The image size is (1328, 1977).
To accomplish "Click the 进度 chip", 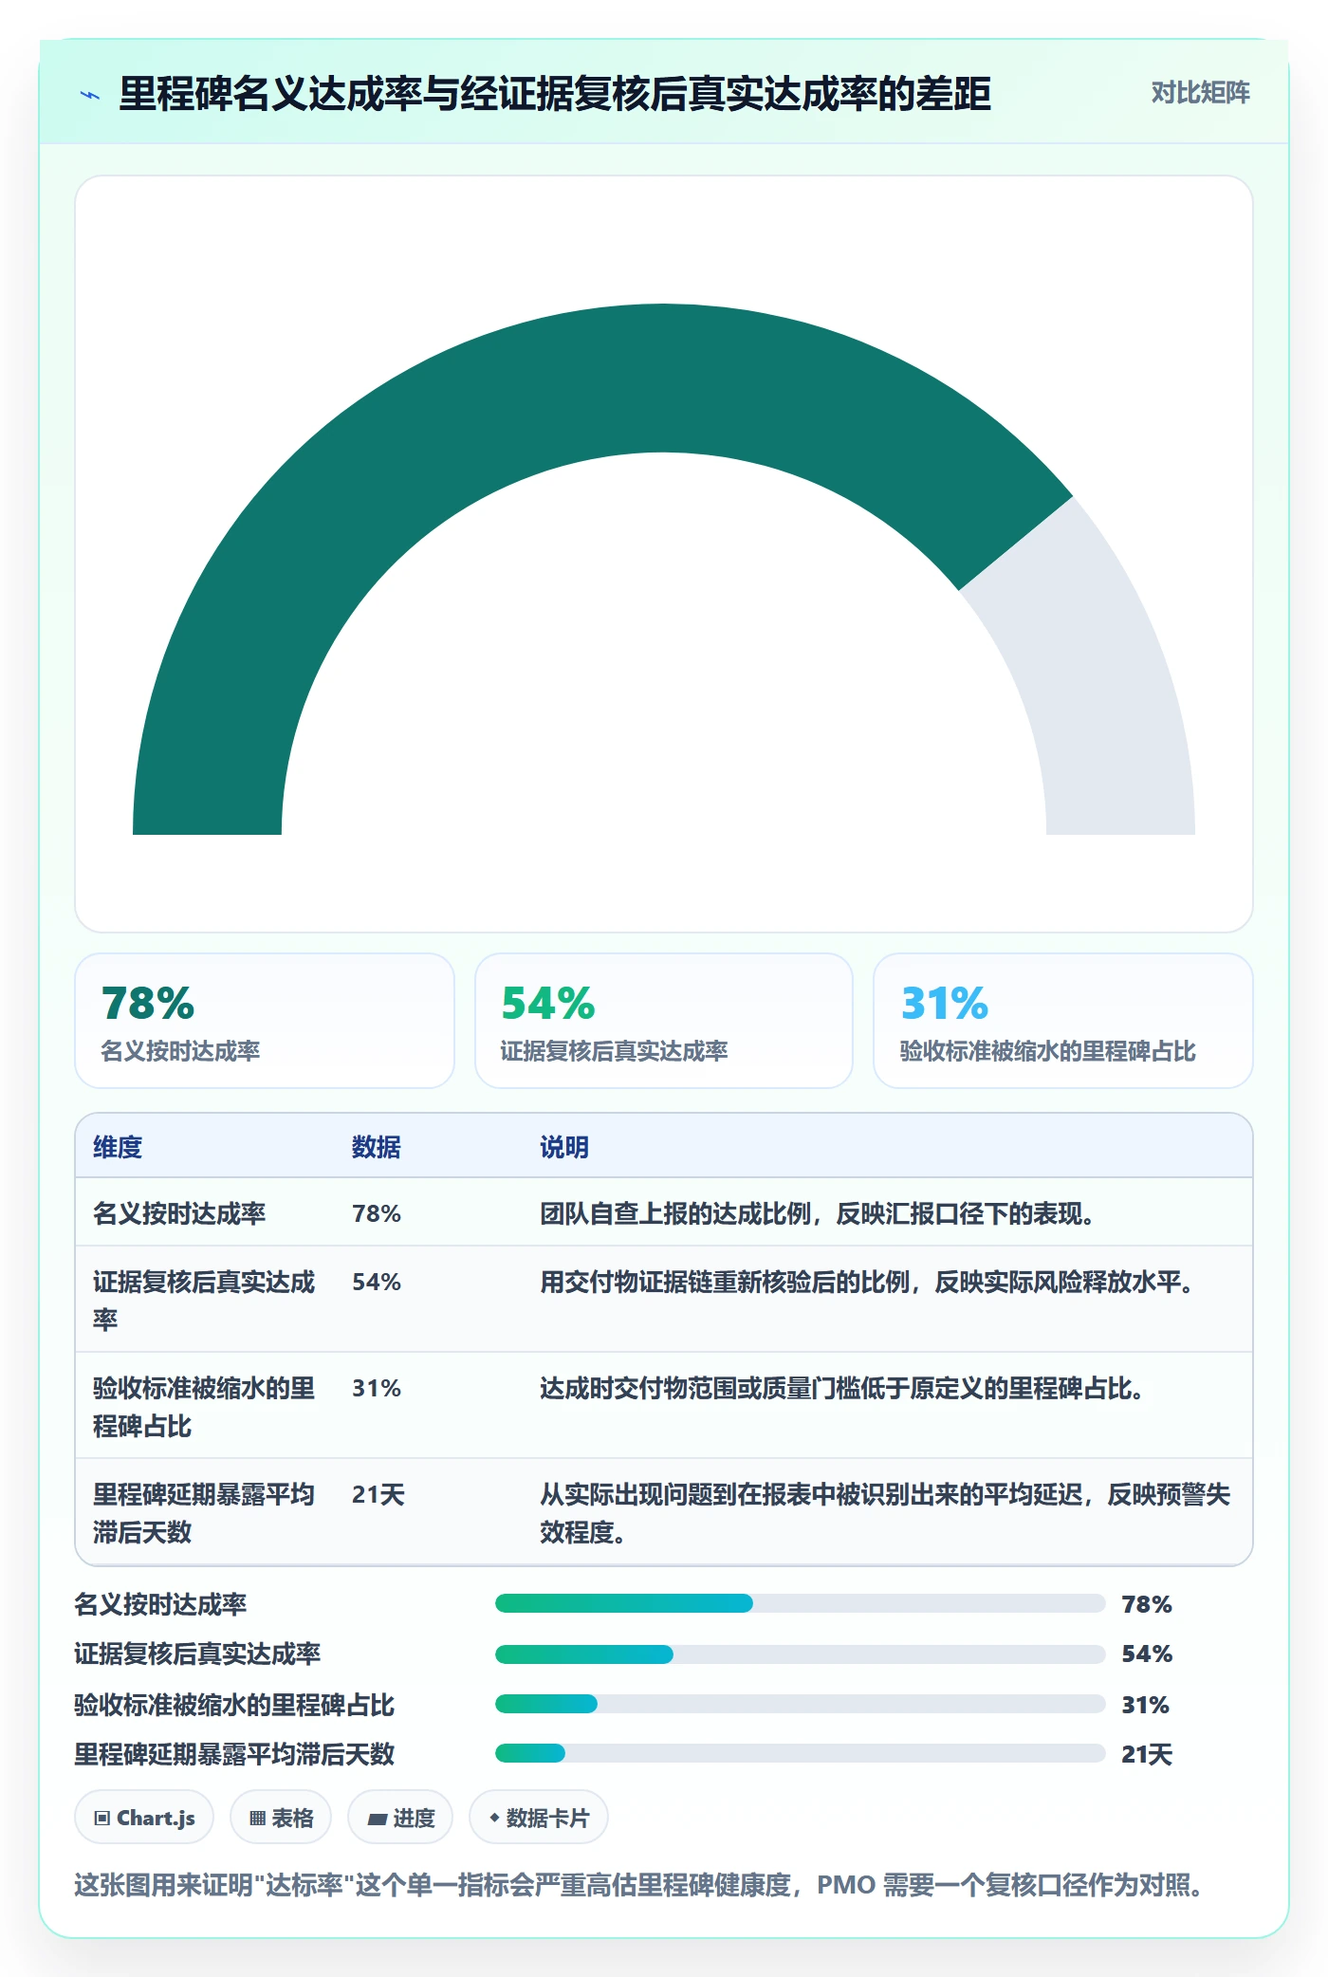I will point(400,1818).
